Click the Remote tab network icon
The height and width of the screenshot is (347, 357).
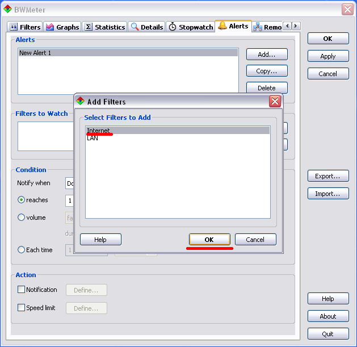(x=258, y=27)
